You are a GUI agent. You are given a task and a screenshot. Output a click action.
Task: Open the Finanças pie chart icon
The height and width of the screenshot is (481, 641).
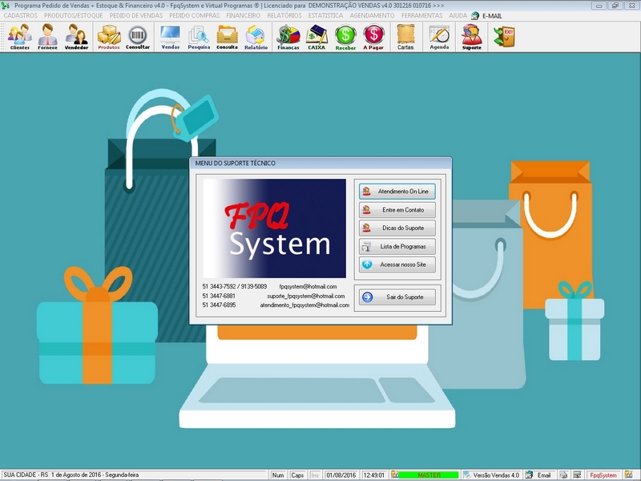(x=288, y=37)
